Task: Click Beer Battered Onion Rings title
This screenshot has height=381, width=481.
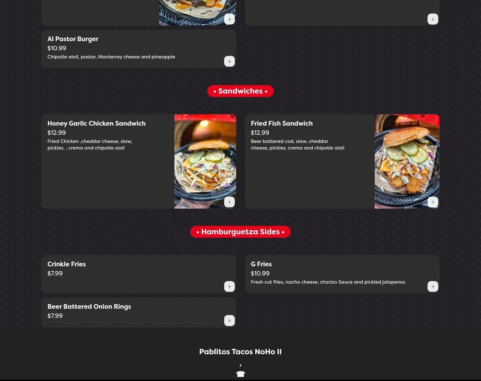Action: click(x=89, y=307)
